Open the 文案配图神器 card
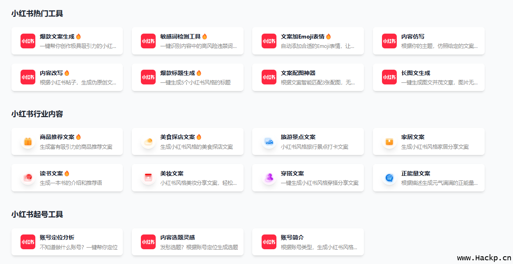 click(308, 77)
